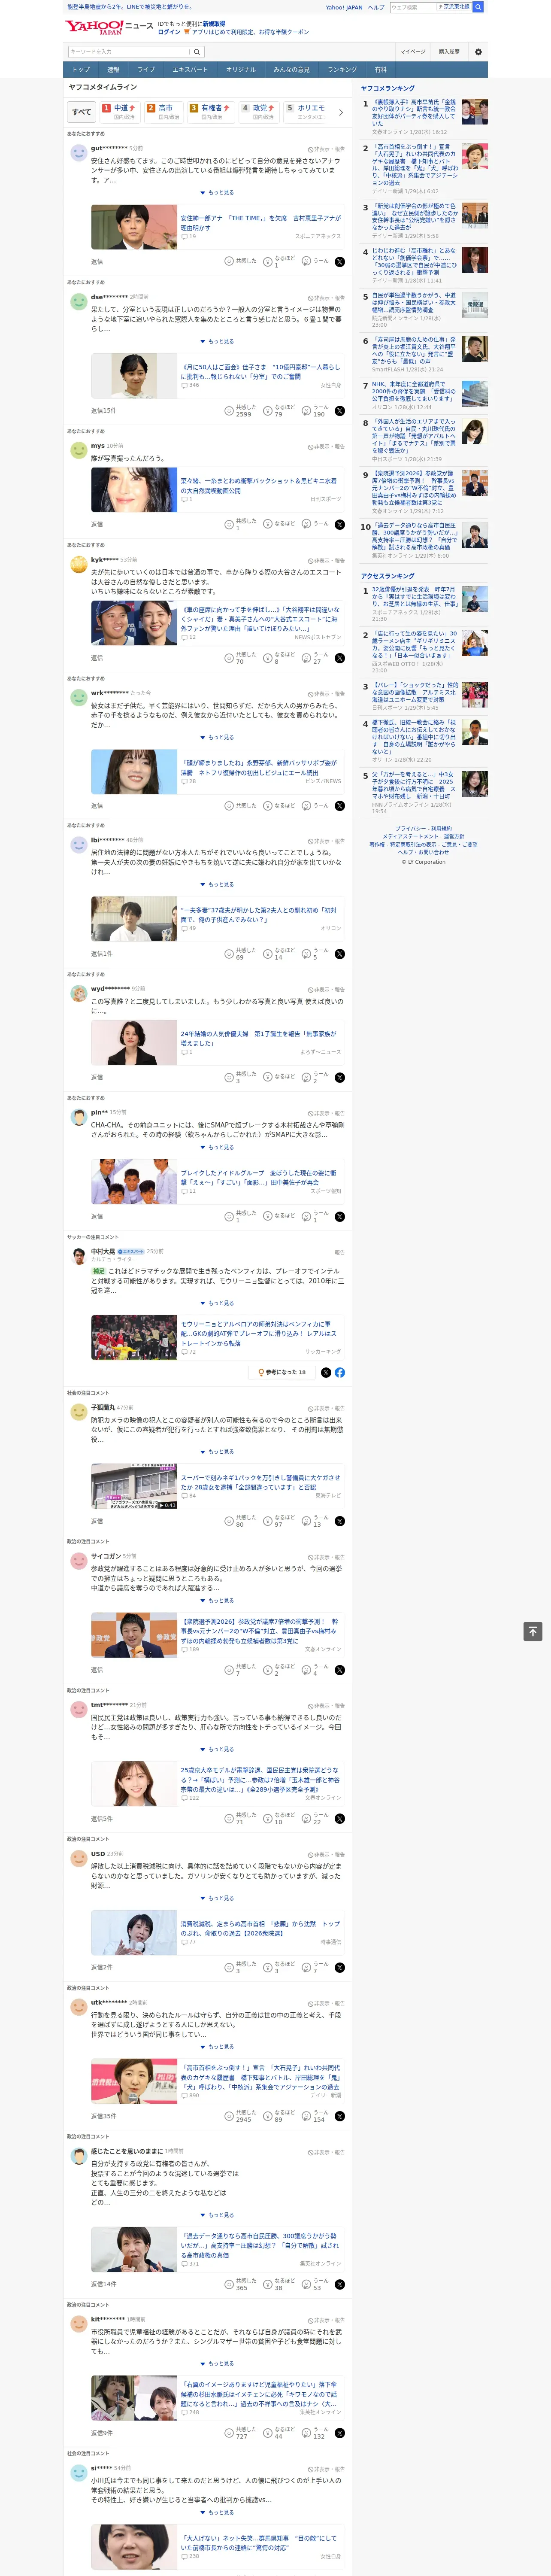This screenshot has width=551, height=2576.
Task: Share 中村大晃 expert comment on X
Action: pyautogui.click(x=326, y=1373)
